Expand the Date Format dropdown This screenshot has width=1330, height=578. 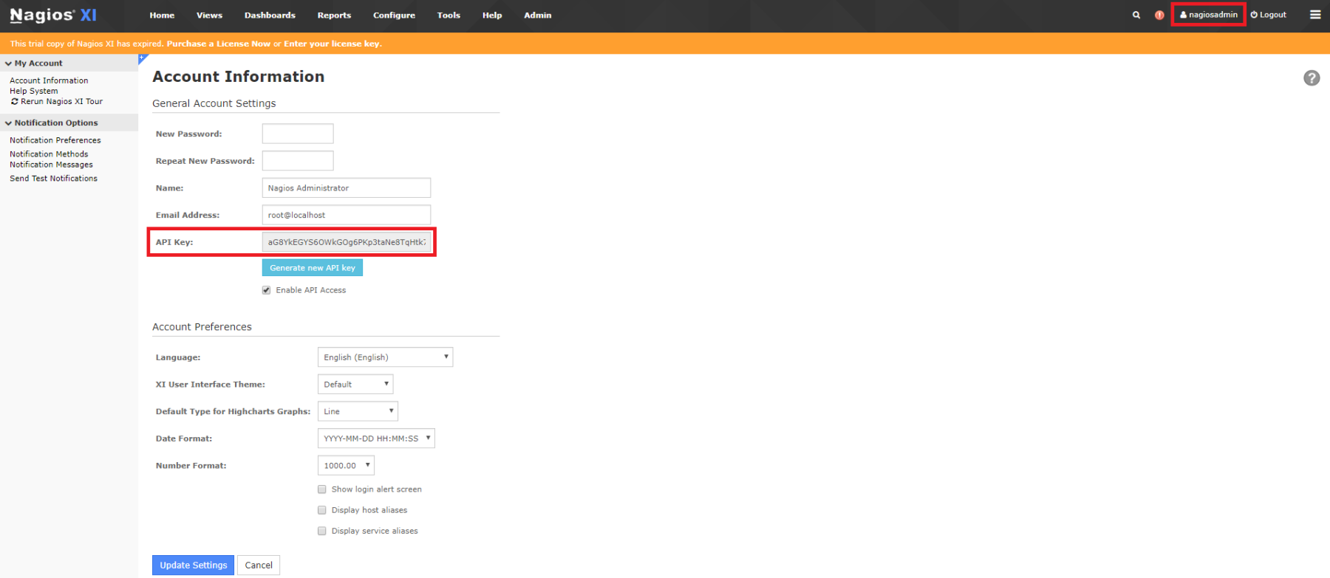376,438
